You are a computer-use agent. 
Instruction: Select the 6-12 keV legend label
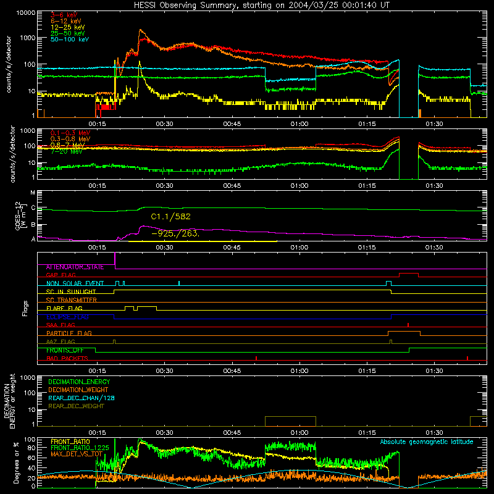pos(66,21)
